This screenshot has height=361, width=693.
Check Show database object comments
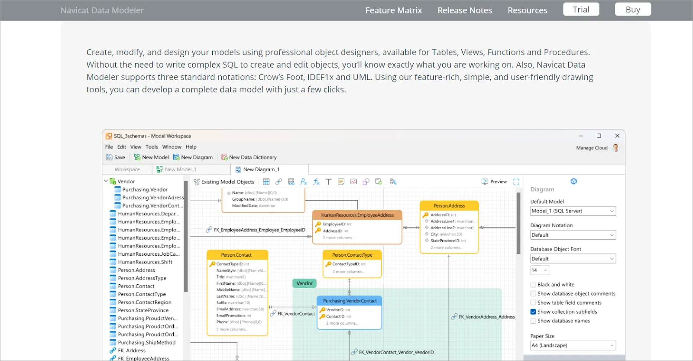(x=533, y=294)
